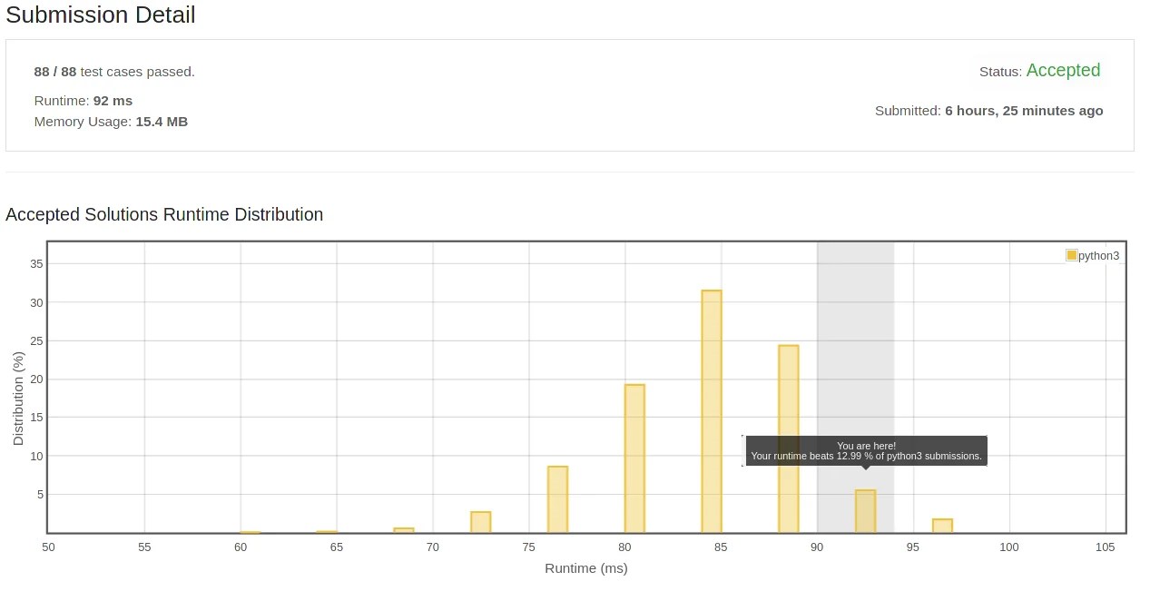This screenshot has height=601, width=1150.
Task: Click the 'Memory Usage: 15.4 MB' text
Action: 111,122
